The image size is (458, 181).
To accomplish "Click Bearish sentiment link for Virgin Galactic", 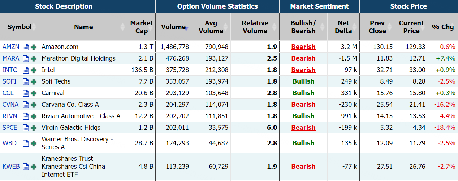I will point(303,128).
